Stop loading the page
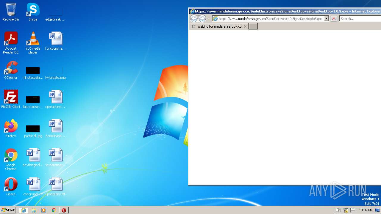Viewport: 381px width, 214px height. [x=334, y=18]
